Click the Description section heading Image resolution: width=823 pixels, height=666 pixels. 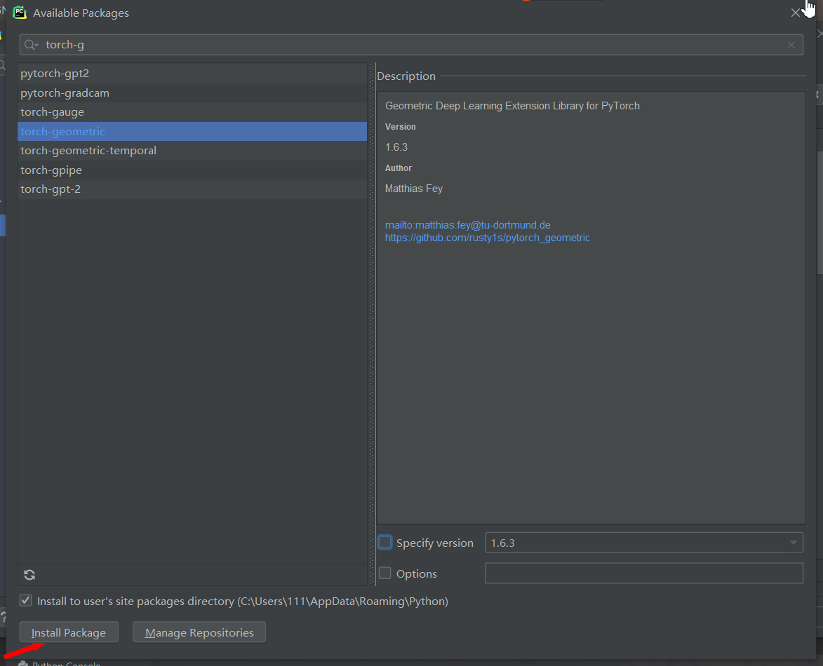pos(406,76)
